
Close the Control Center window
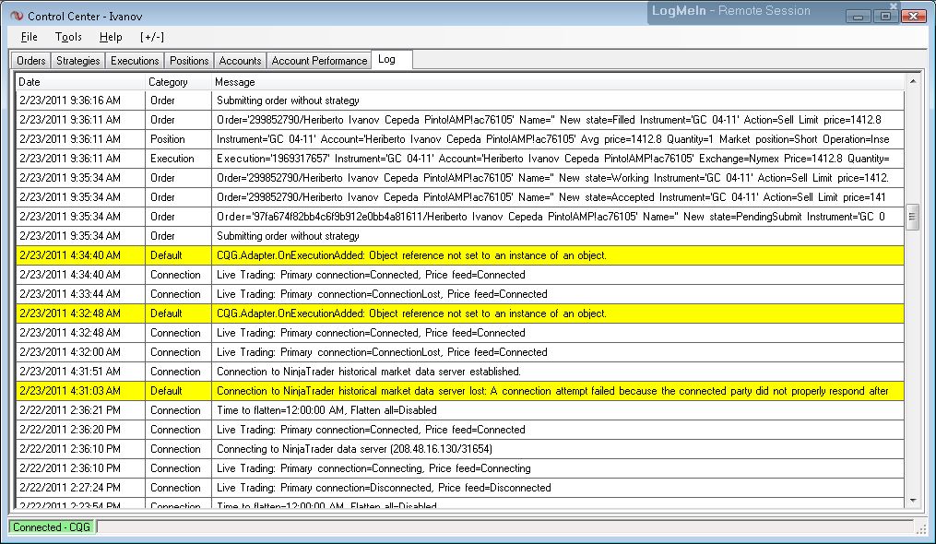coord(913,16)
